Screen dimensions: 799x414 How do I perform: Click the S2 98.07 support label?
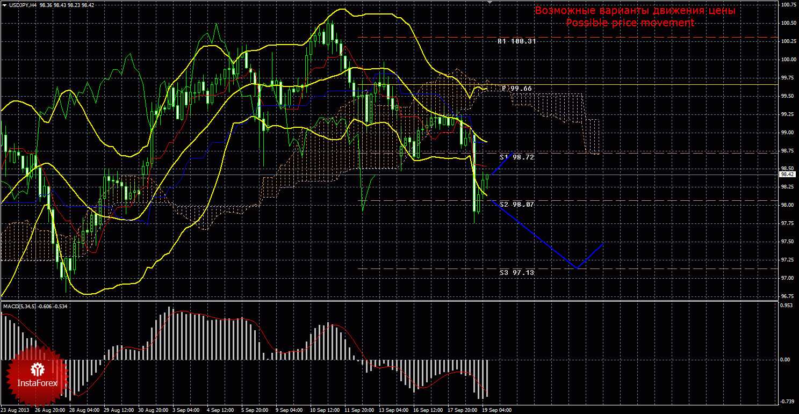click(516, 205)
